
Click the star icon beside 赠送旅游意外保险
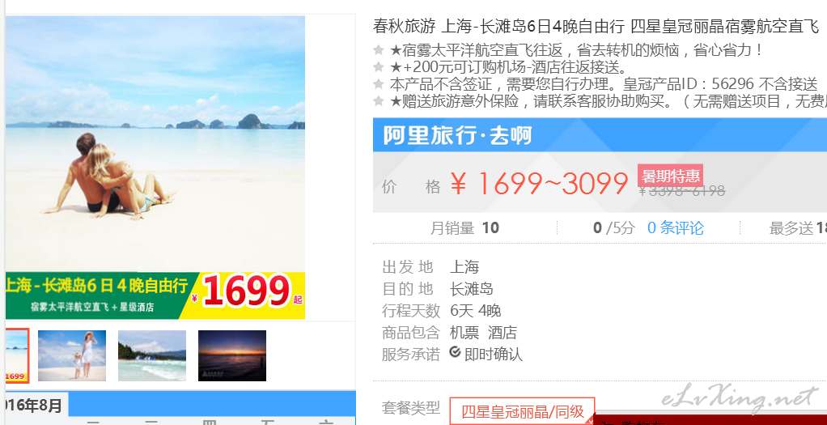[x=378, y=100]
